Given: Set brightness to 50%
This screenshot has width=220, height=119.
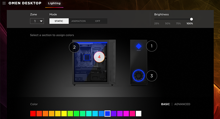Looking at the screenshot, I should point(167,24).
